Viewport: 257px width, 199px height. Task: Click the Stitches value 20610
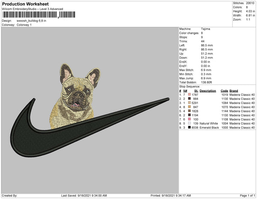click(250, 3)
